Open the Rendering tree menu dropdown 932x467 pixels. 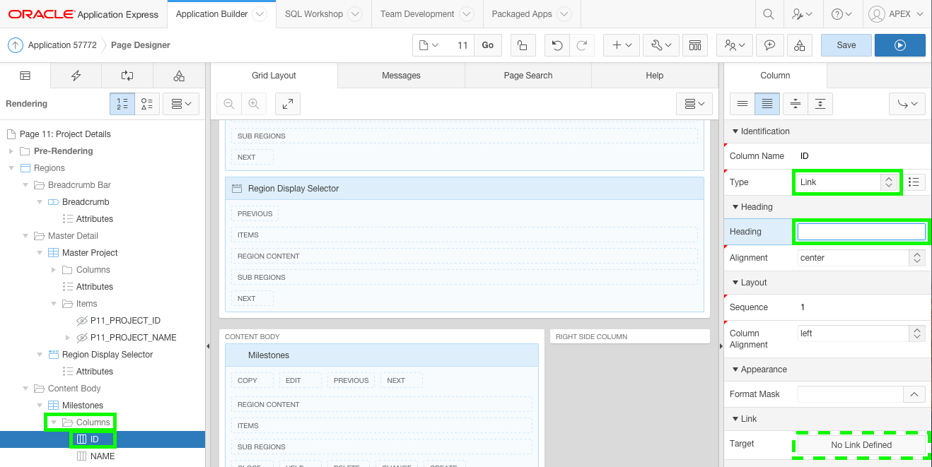[x=181, y=104]
